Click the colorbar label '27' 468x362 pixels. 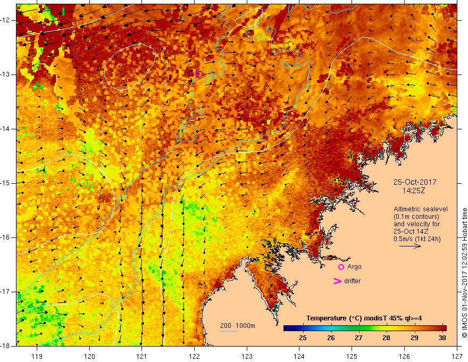point(358,338)
